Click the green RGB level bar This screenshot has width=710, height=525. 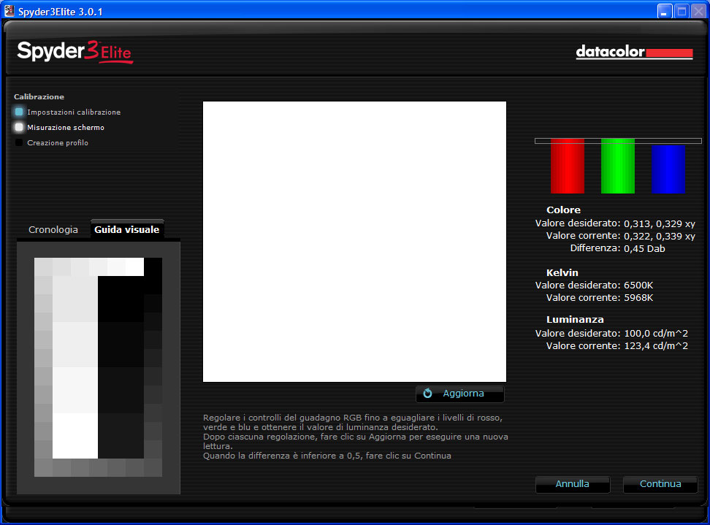coord(618,166)
